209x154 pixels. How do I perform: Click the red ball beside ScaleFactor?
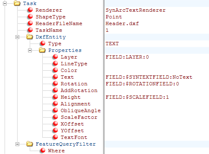tap(55, 117)
